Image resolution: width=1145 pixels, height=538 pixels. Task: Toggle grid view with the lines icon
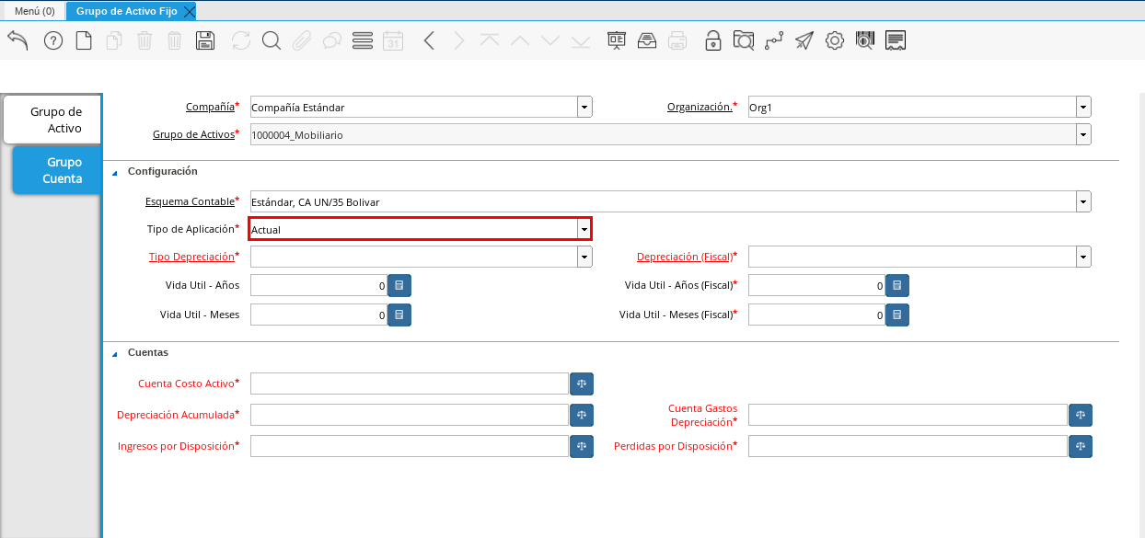(363, 40)
